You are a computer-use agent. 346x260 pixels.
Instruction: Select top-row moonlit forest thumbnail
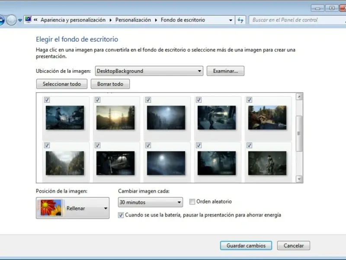[166, 117]
